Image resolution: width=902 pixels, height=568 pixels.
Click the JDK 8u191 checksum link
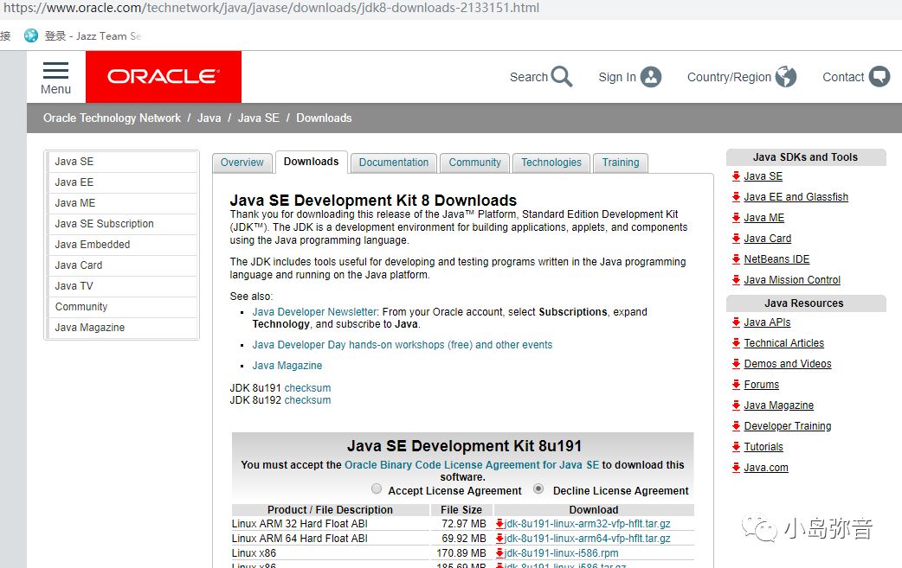[x=307, y=388]
